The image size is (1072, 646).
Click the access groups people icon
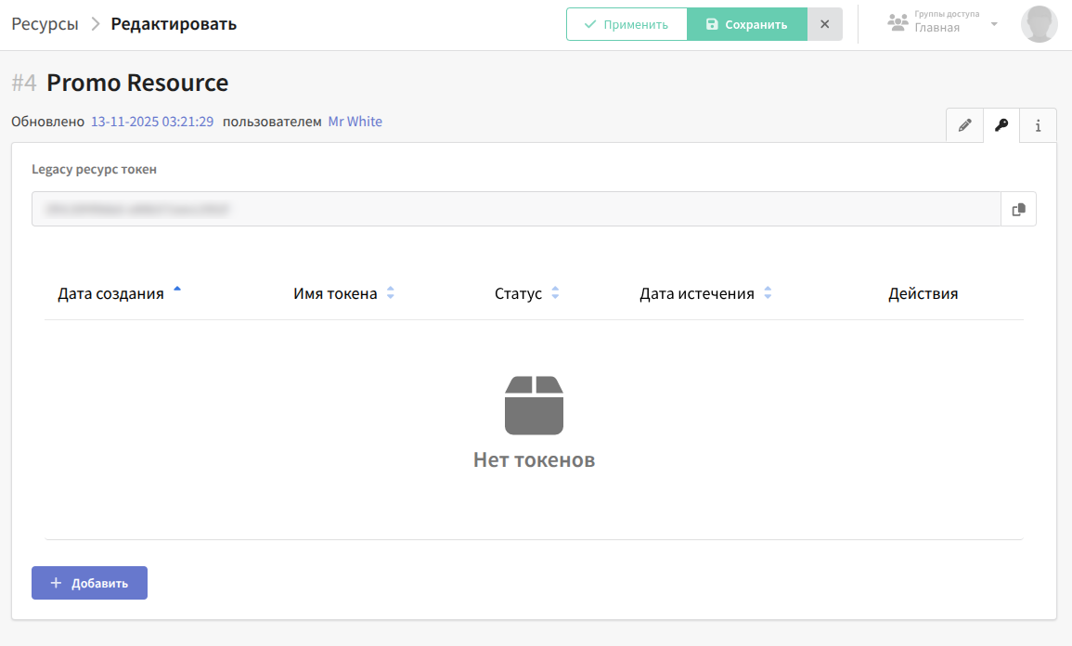tap(898, 23)
